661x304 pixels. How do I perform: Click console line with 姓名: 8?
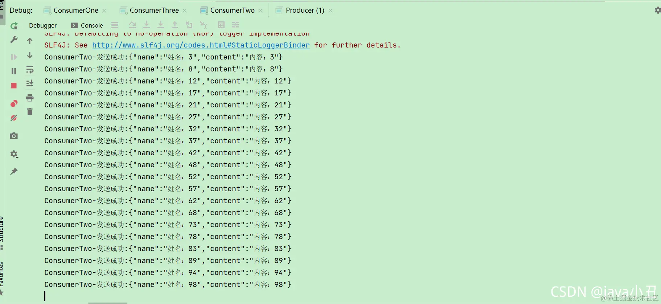coord(164,69)
